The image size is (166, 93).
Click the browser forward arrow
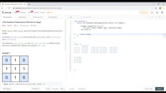pos(6,8)
